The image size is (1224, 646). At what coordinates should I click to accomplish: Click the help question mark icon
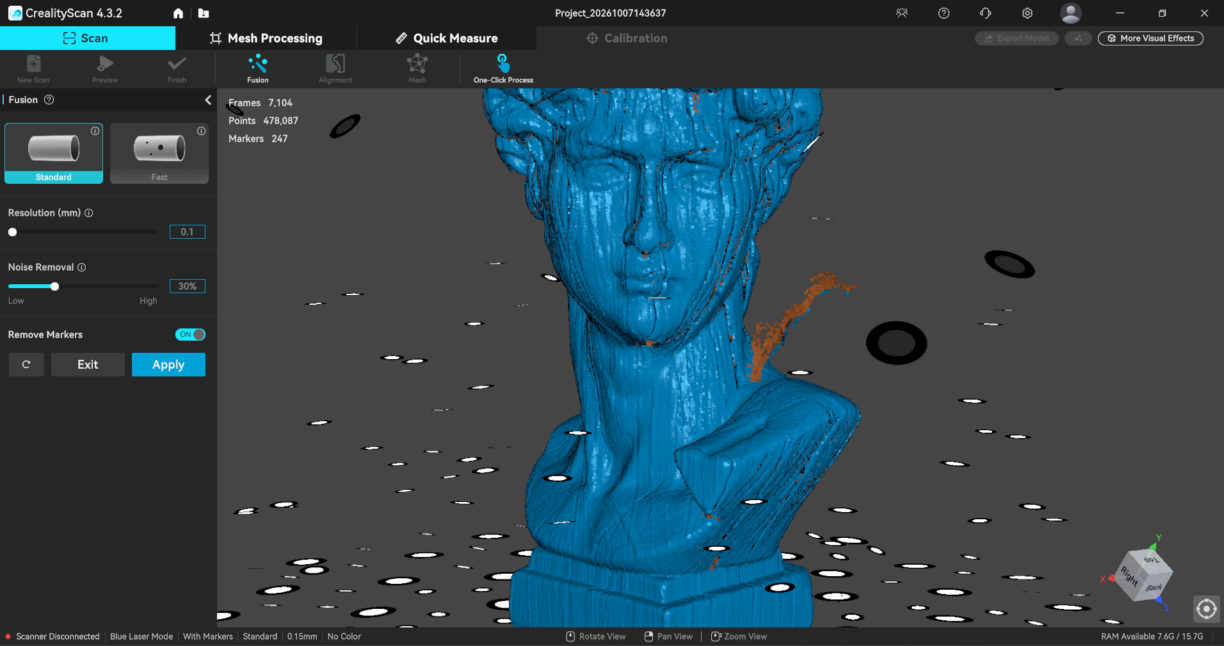click(944, 13)
